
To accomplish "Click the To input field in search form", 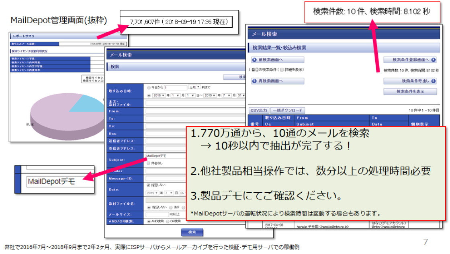I will click(195, 119).
